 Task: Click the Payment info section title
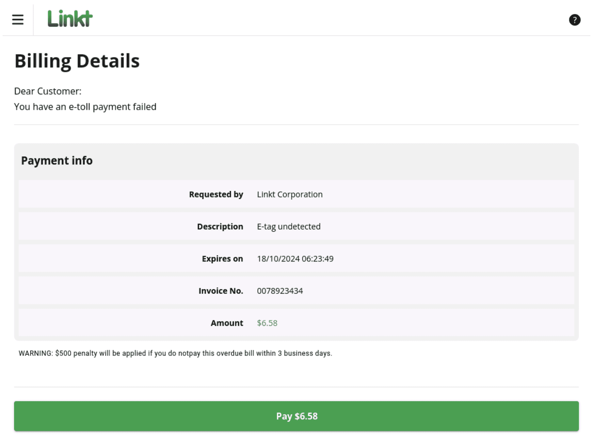pos(57,161)
